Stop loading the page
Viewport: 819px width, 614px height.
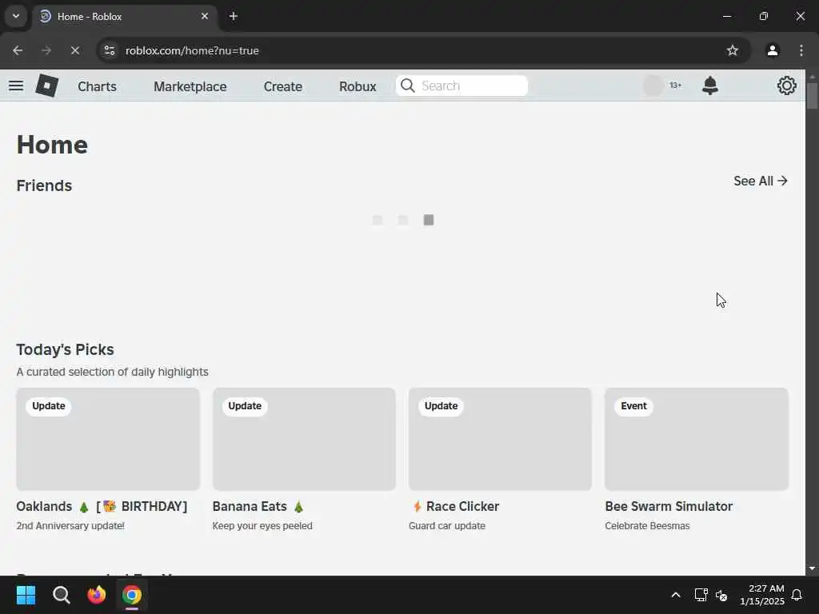pos(74,50)
